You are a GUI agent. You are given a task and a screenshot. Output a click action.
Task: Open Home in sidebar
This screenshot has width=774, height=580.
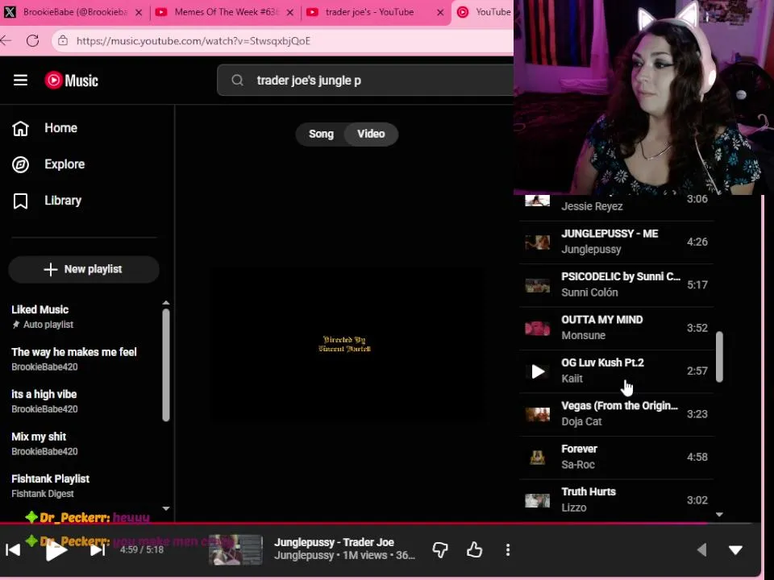[60, 128]
